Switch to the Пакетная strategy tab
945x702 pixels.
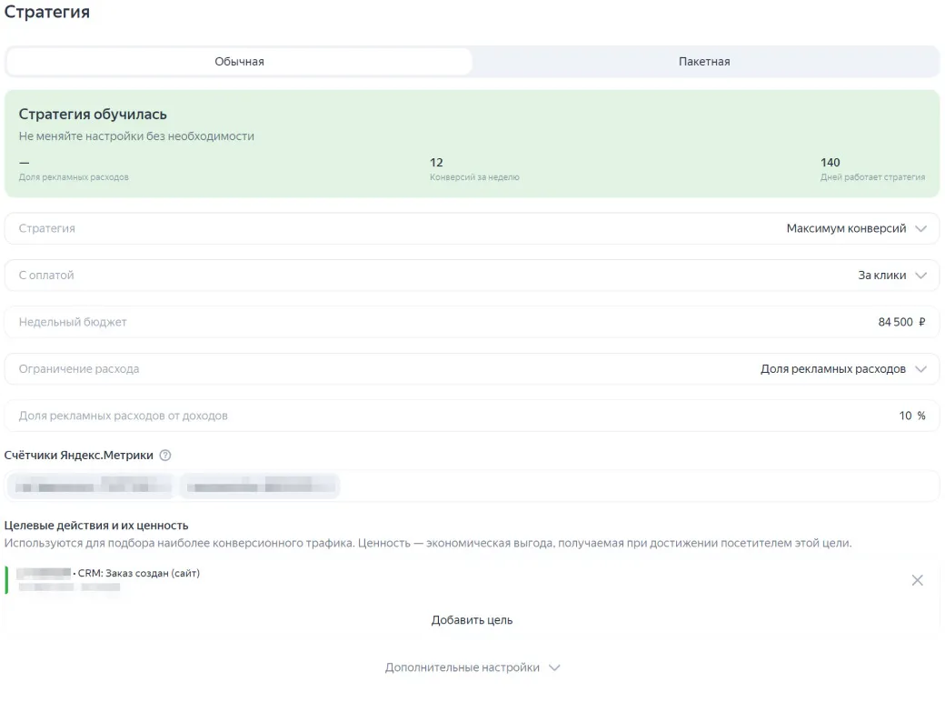tap(704, 62)
